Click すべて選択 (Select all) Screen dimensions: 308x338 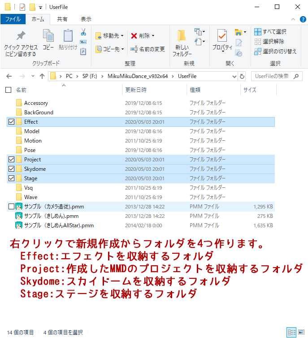[x=270, y=32]
